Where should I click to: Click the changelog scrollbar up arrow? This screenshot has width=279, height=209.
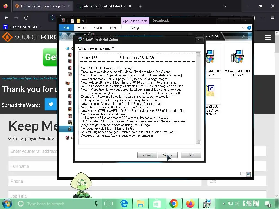198,54
